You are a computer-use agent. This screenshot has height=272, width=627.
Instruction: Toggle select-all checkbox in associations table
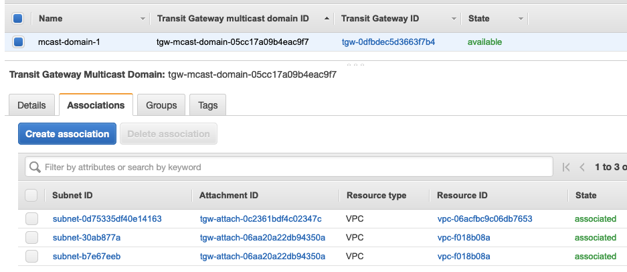coord(31,195)
